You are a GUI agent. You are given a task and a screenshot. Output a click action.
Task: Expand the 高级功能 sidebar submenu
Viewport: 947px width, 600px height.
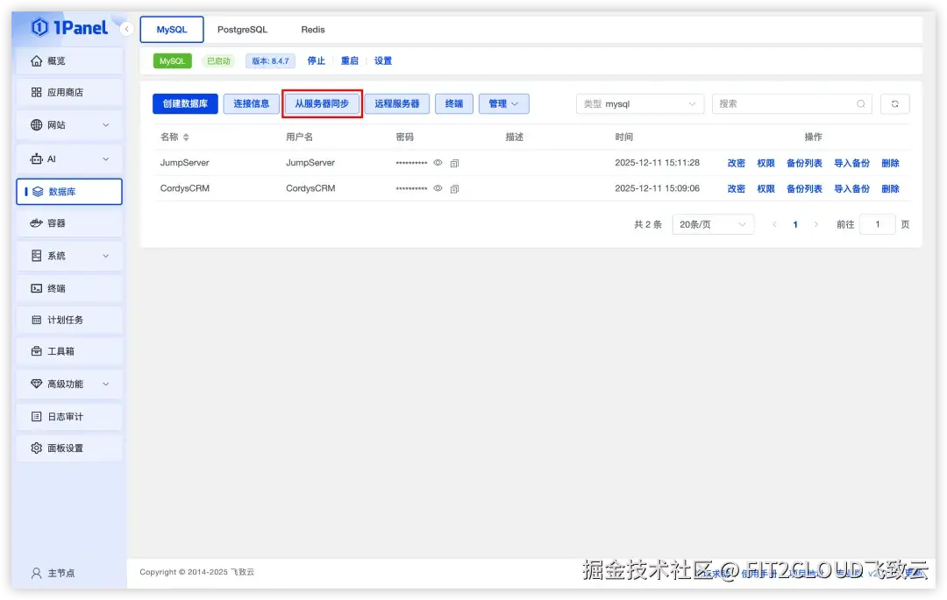click(x=106, y=384)
